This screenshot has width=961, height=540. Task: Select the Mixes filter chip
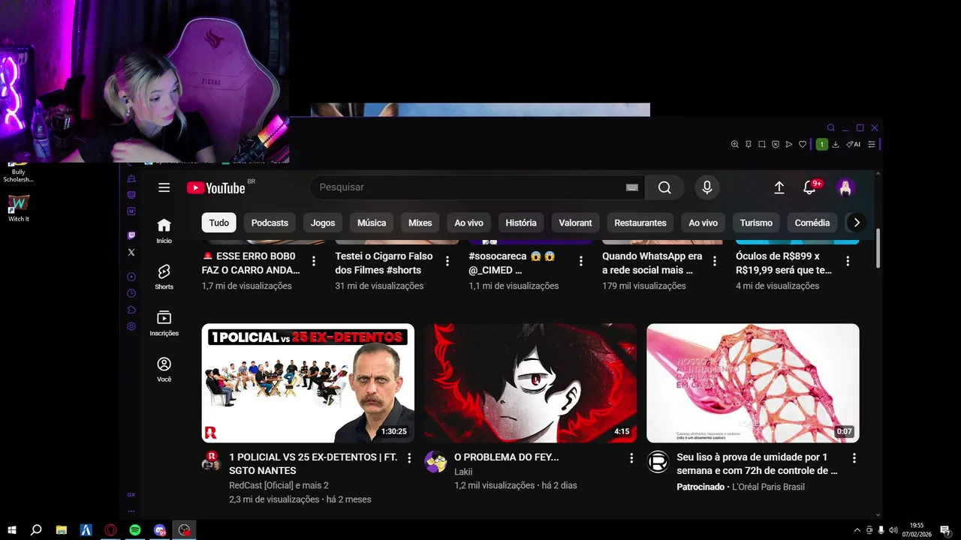pos(420,223)
